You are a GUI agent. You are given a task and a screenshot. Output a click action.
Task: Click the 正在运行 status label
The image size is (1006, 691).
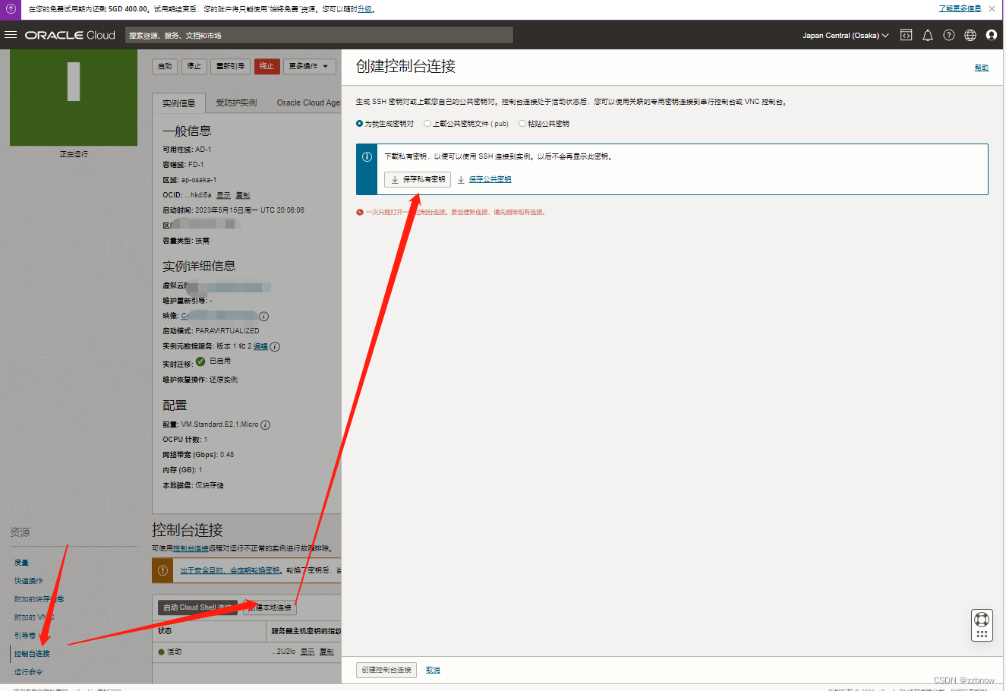[74, 154]
